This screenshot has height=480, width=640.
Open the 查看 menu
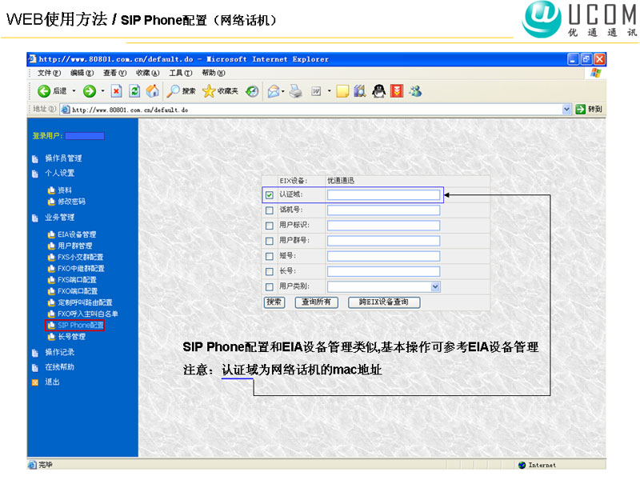(114, 73)
